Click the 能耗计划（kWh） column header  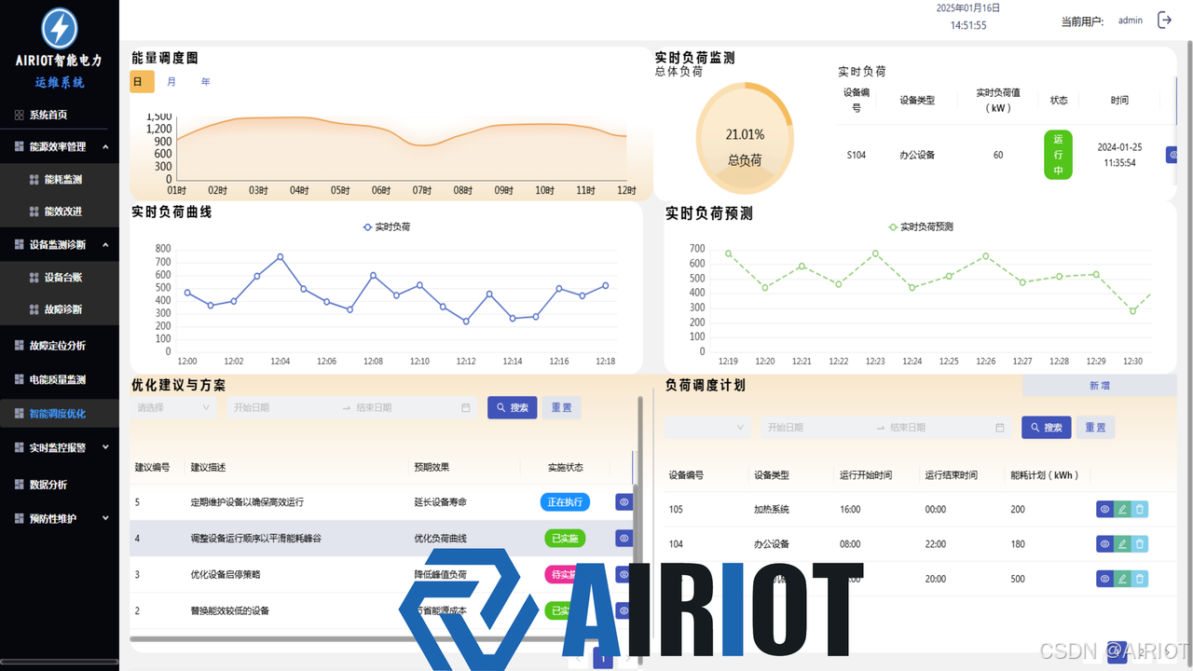click(x=1045, y=475)
